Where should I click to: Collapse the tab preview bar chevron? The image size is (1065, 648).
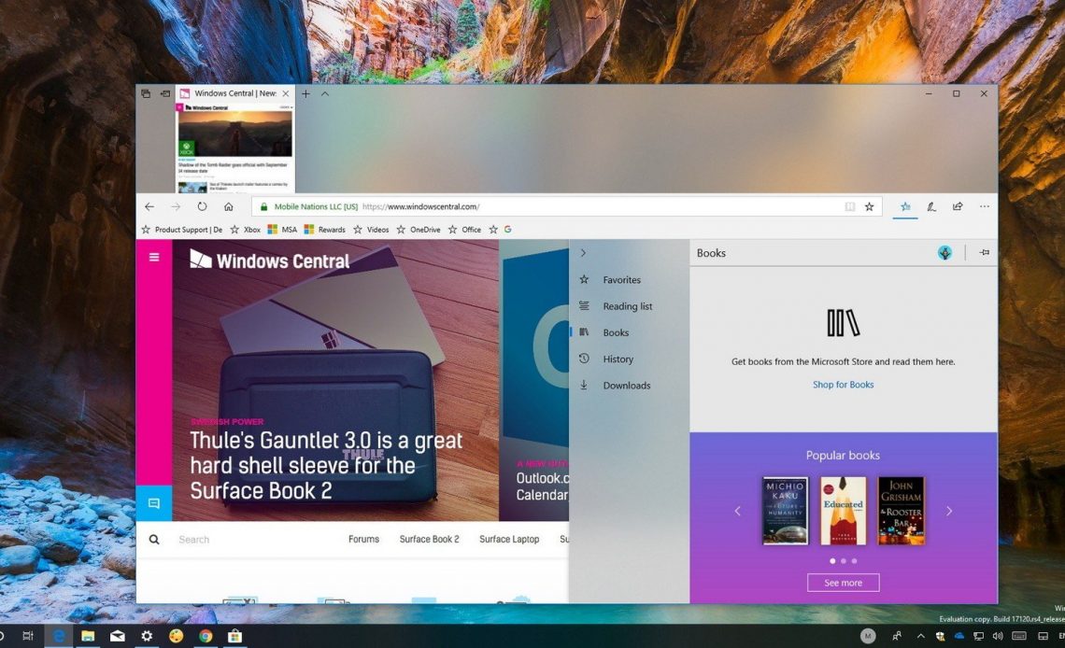pyautogui.click(x=325, y=93)
